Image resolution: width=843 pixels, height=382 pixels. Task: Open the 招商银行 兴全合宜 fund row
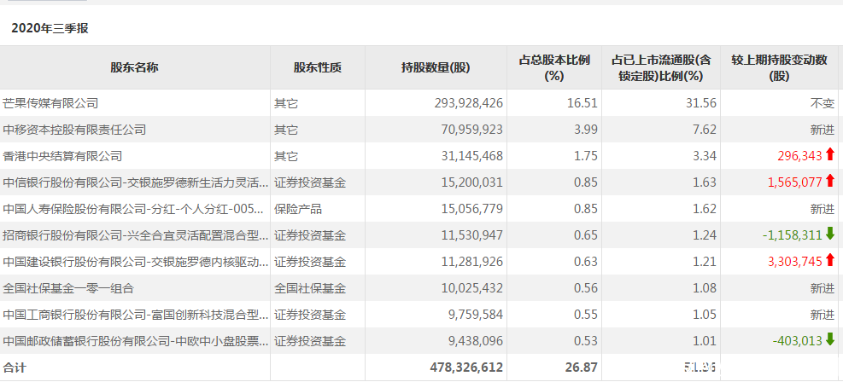coord(136,235)
